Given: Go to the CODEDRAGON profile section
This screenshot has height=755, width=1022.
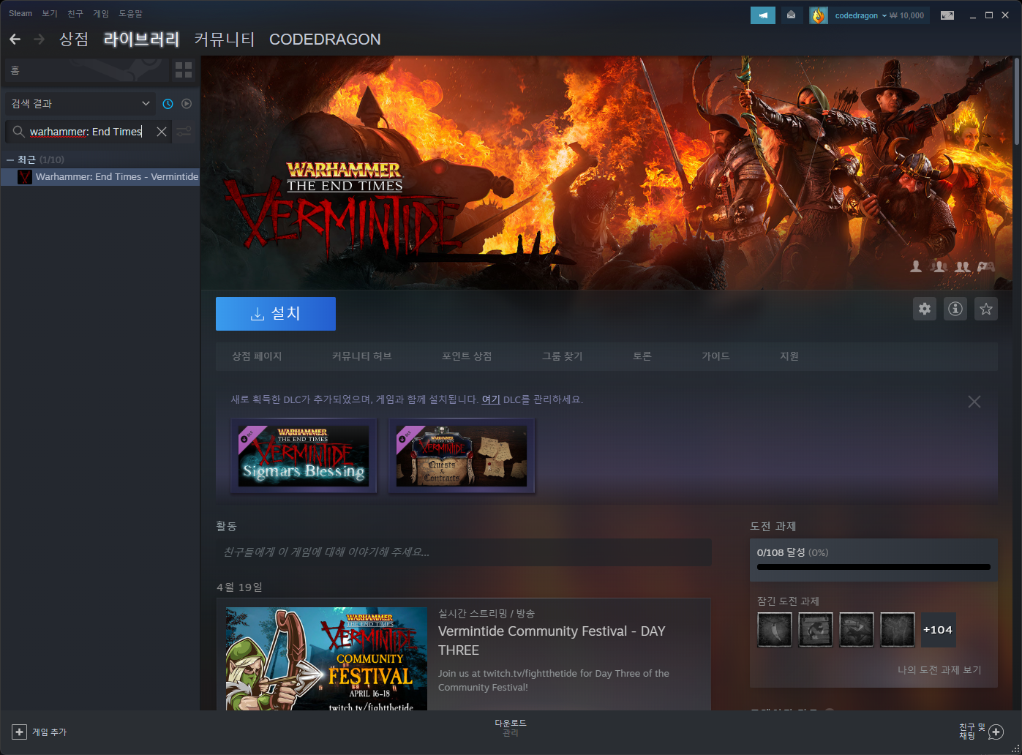Looking at the screenshot, I should point(325,40).
